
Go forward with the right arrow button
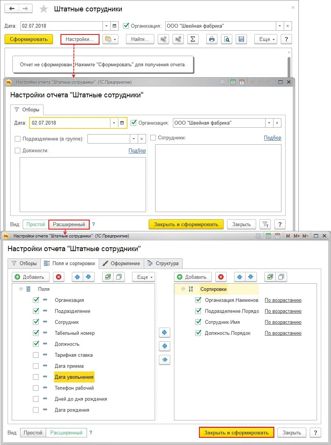25,8
